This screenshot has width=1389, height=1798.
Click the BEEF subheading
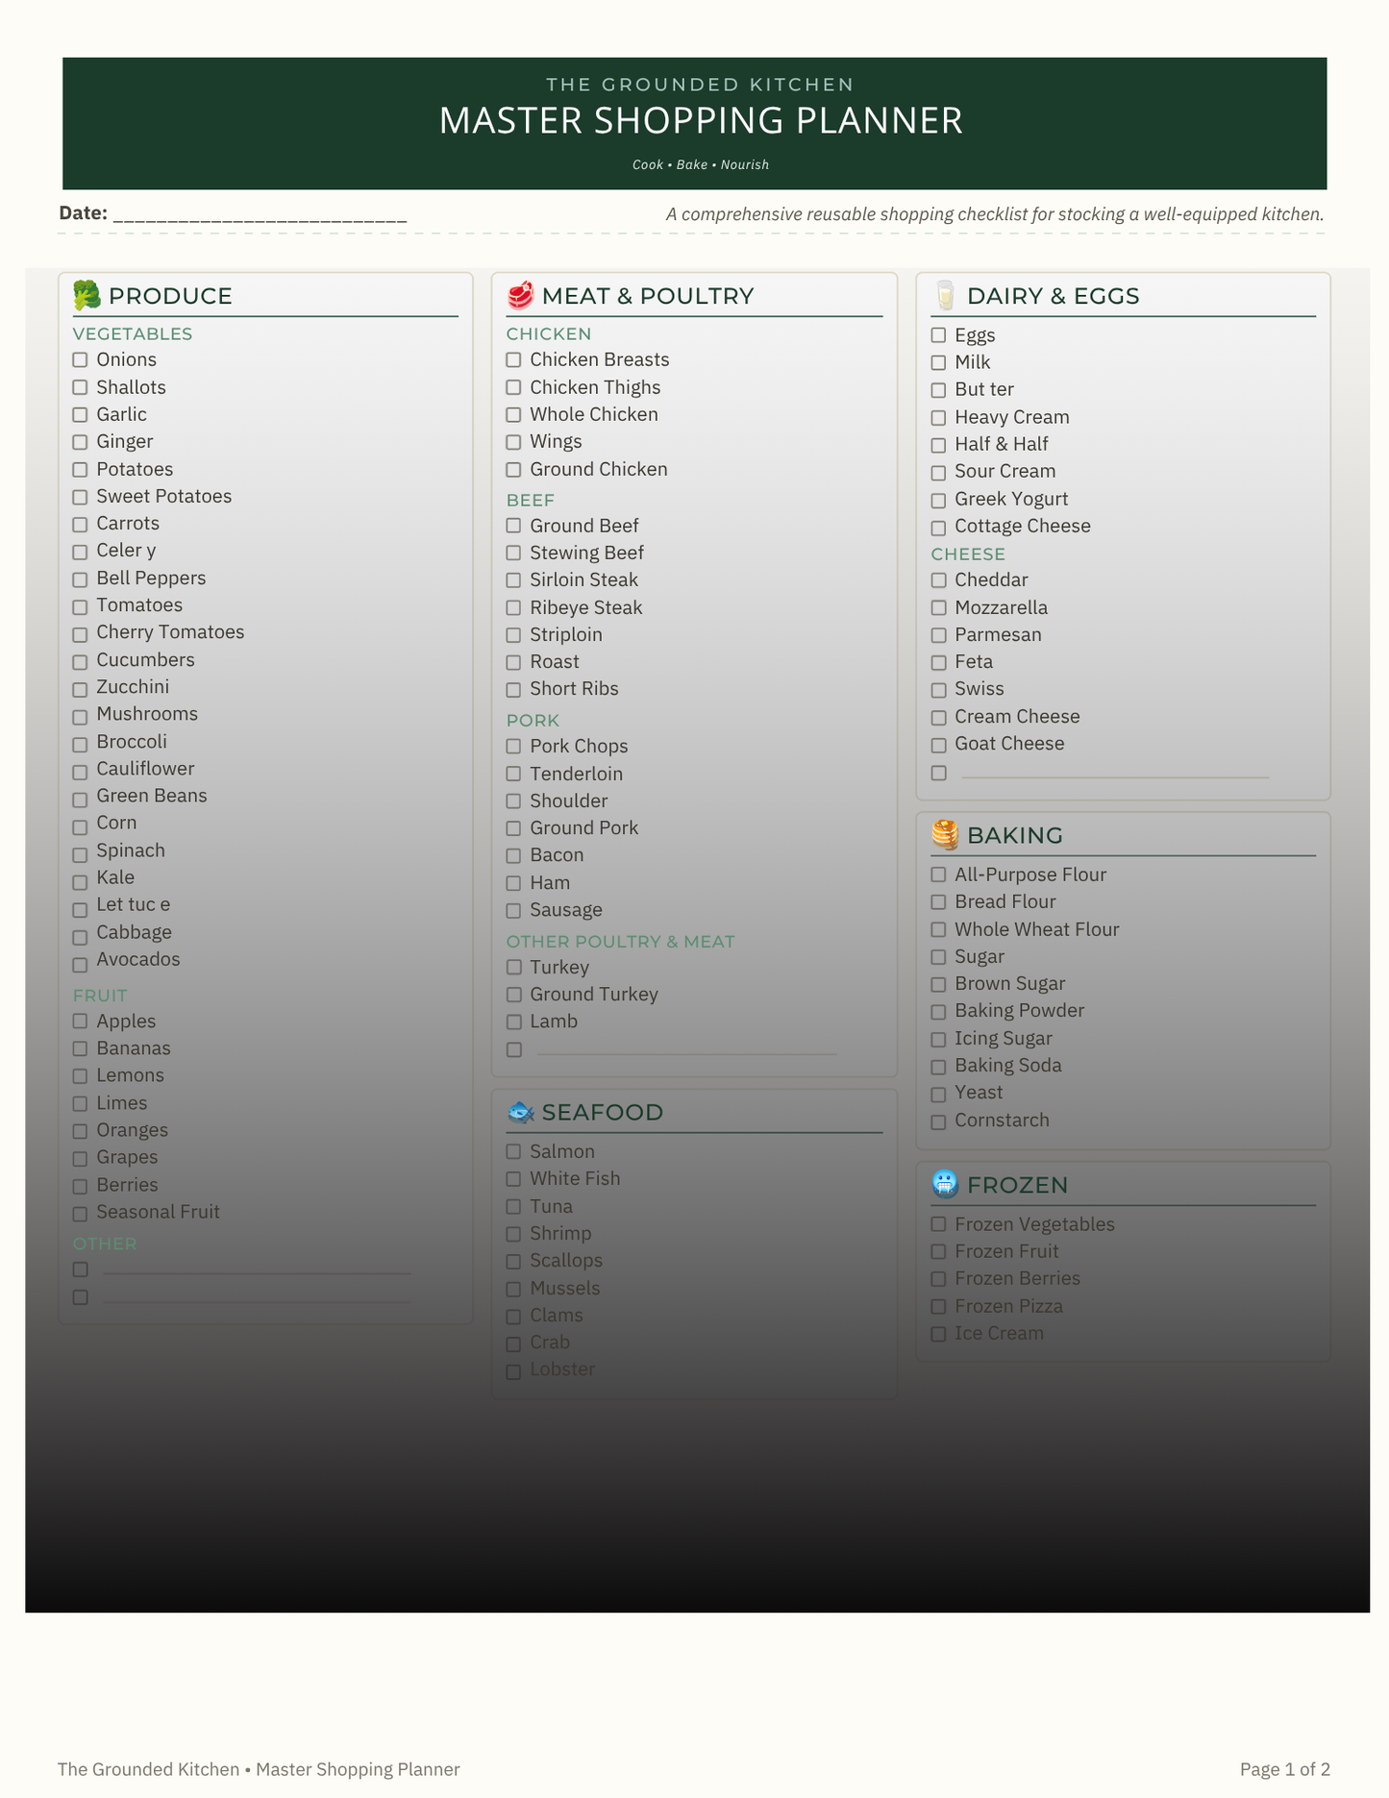point(531,500)
